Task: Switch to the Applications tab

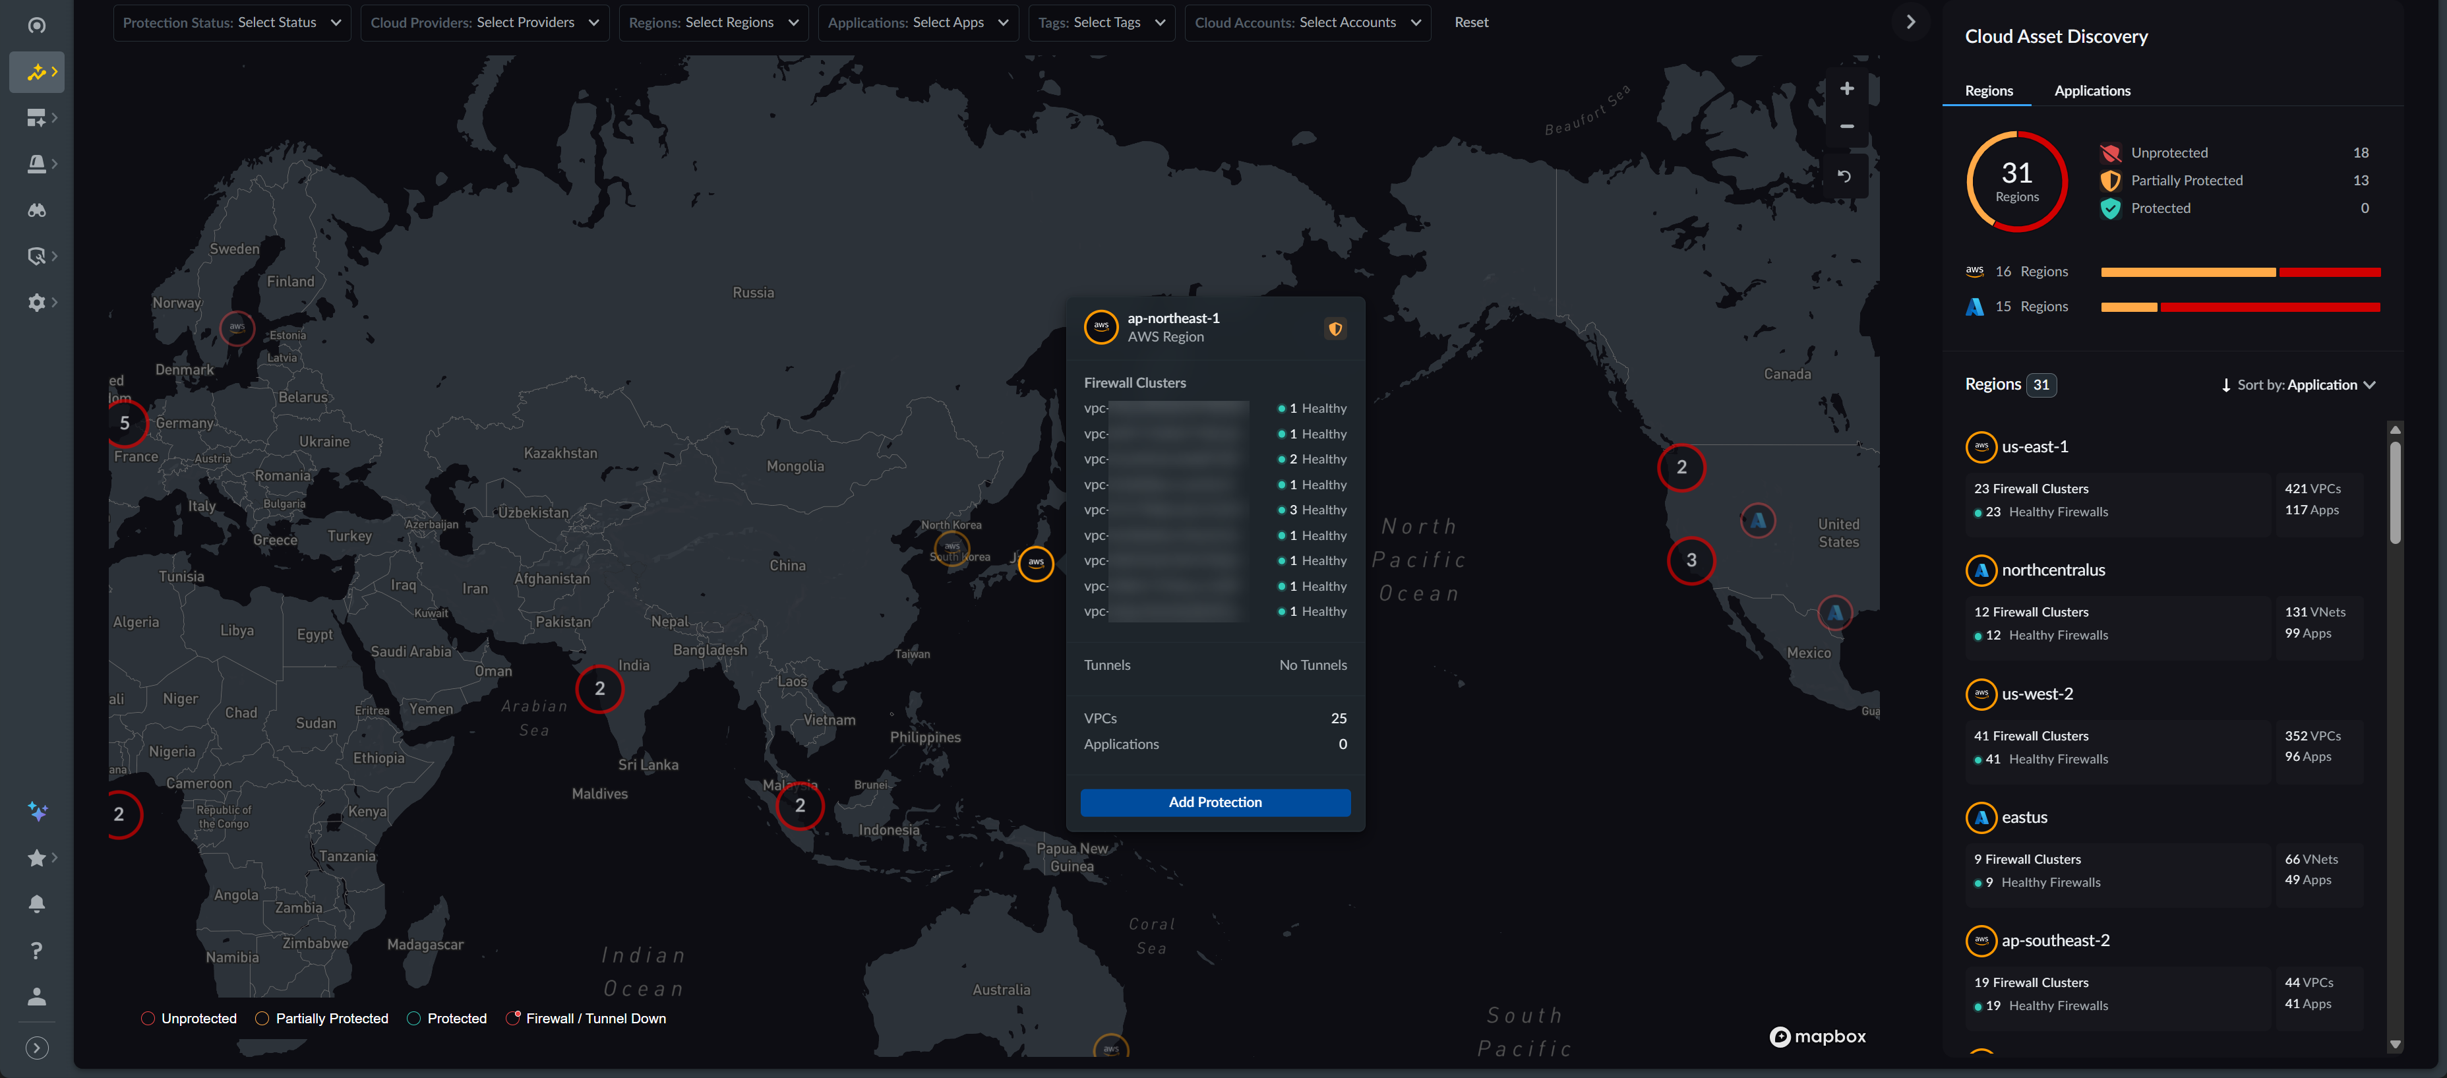Action: [2092, 90]
